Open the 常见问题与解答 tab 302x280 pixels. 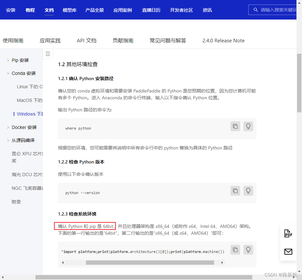[x=168, y=40]
